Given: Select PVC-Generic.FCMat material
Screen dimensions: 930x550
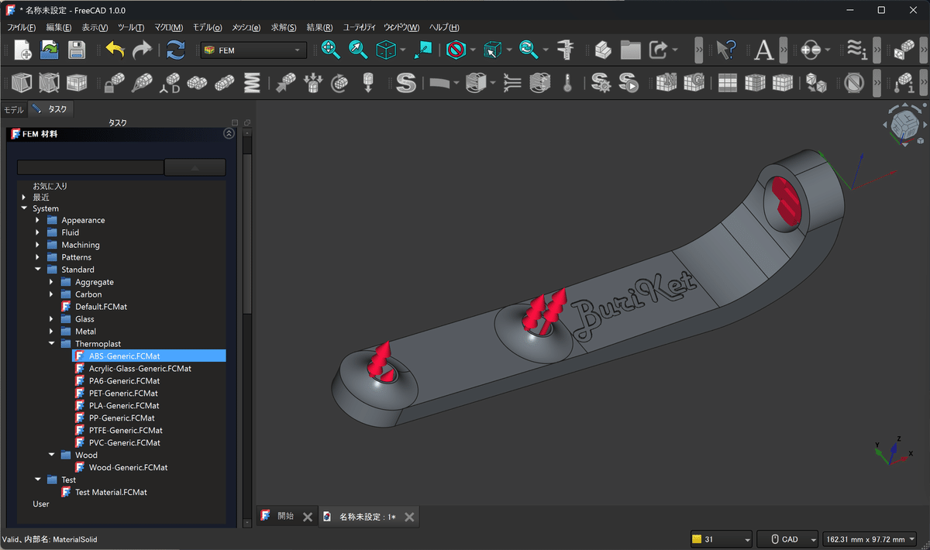Looking at the screenshot, I should (124, 442).
